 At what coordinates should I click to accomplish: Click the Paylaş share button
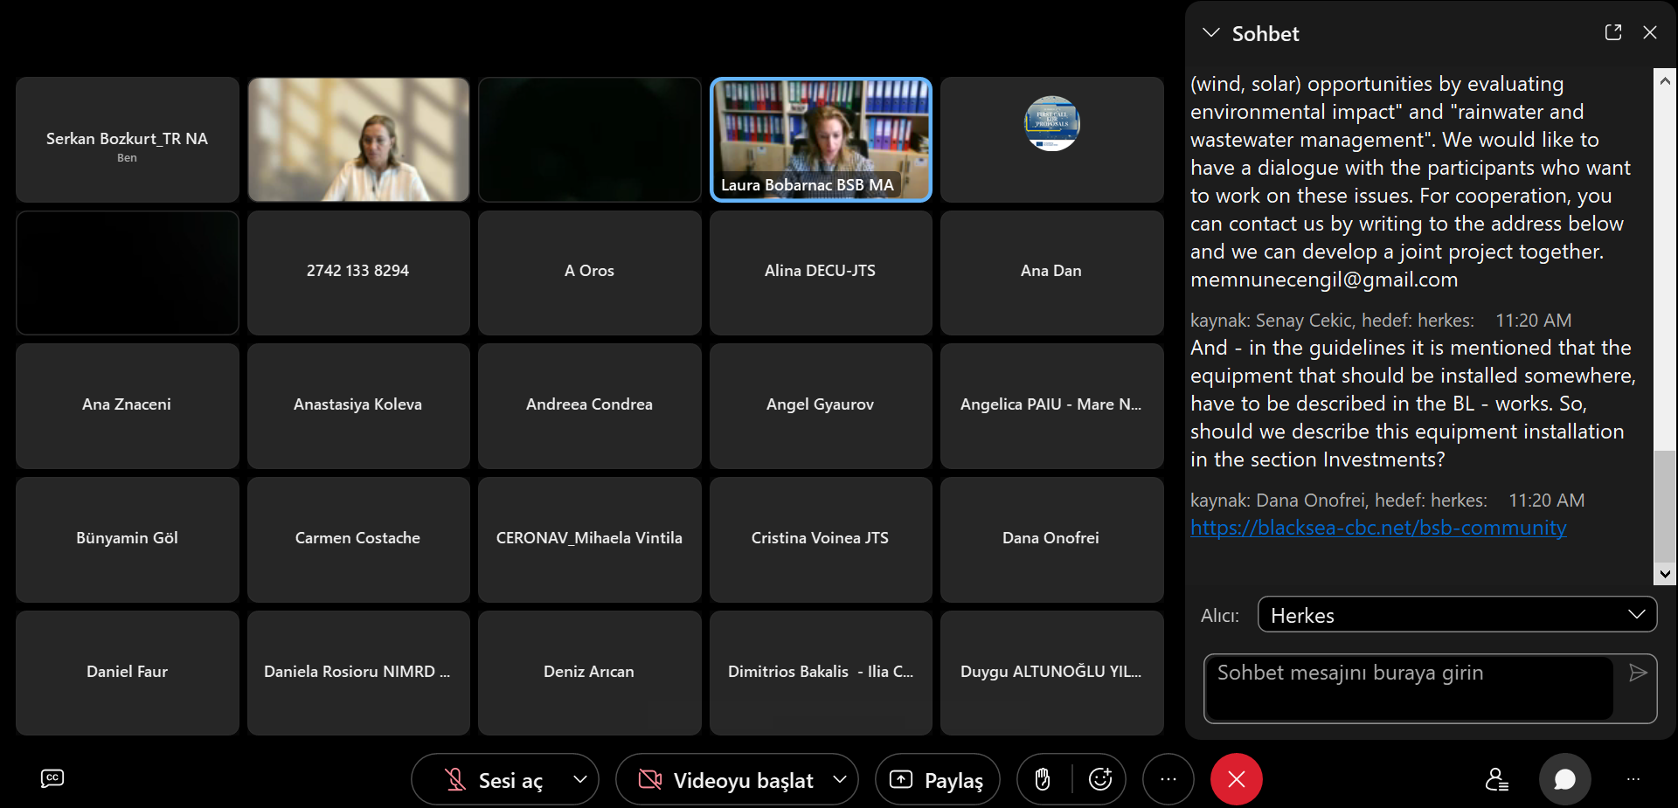pos(937,779)
